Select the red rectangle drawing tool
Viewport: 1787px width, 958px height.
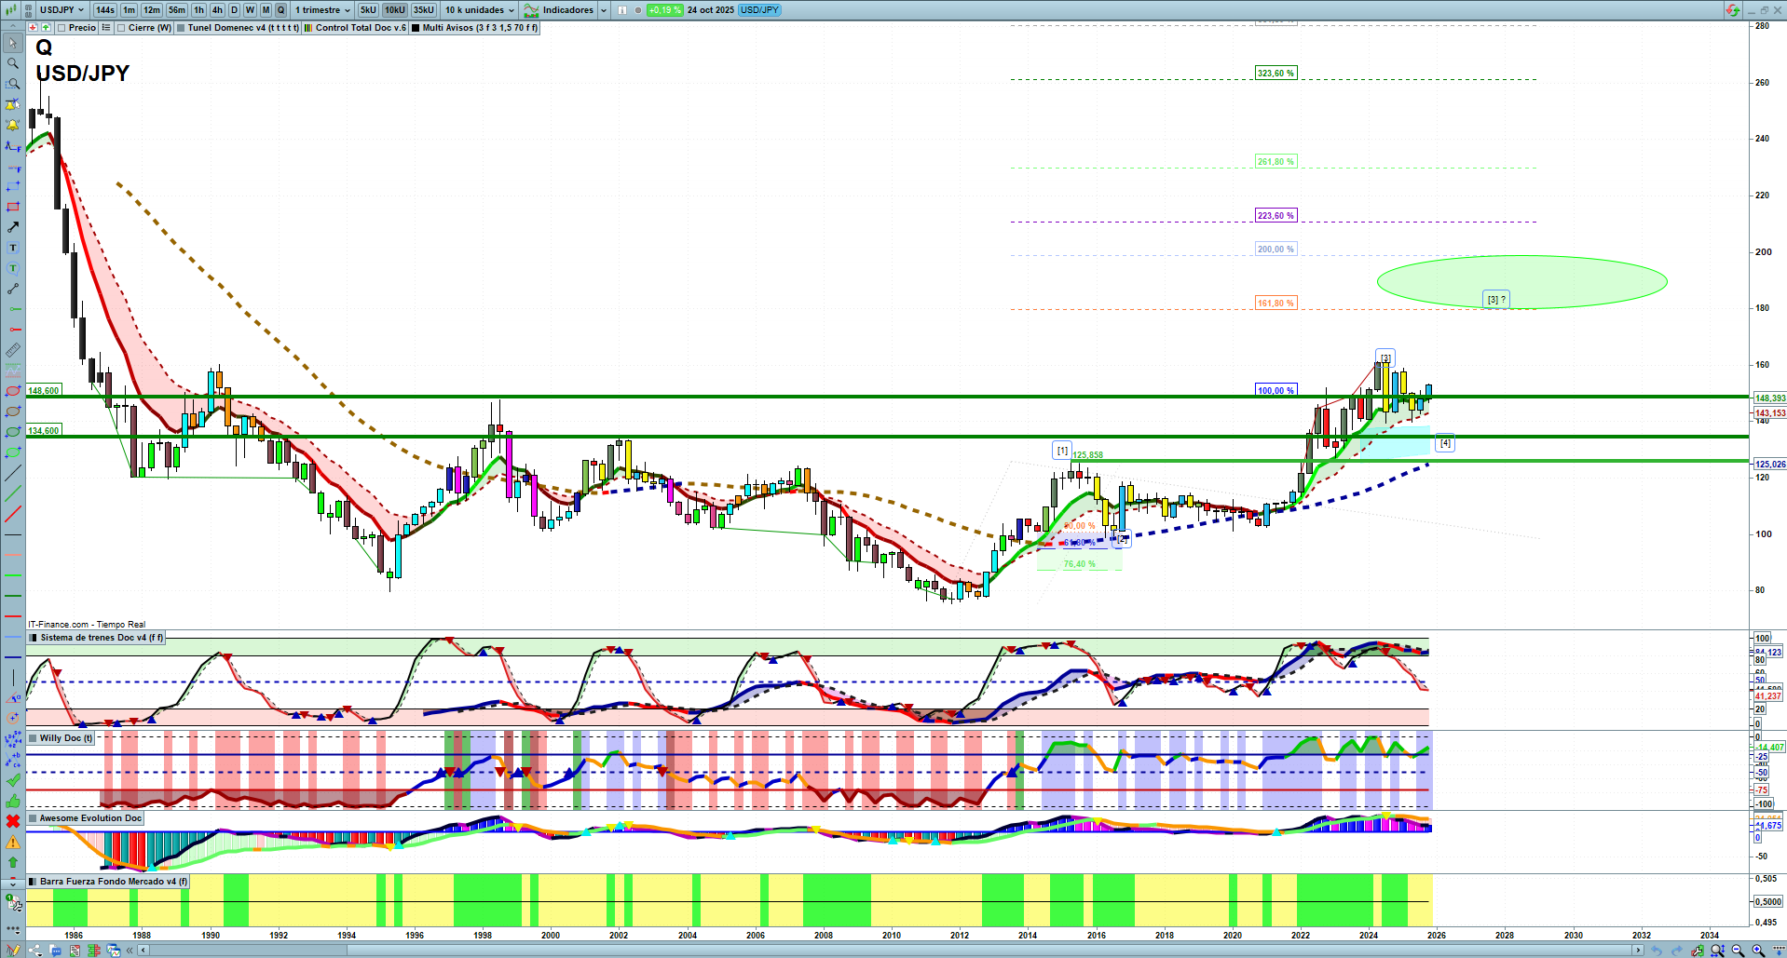point(13,207)
